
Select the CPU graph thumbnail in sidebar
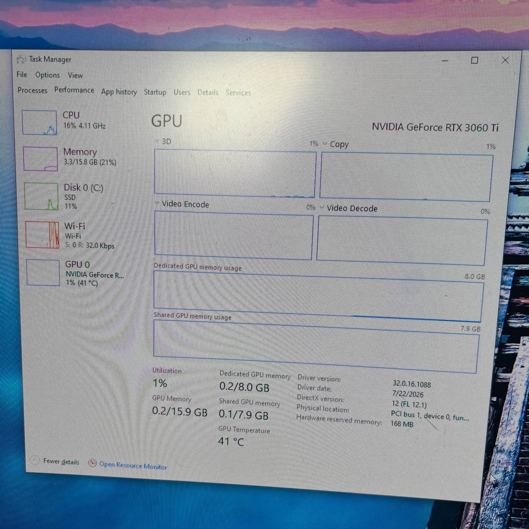click(x=40, y=122)
